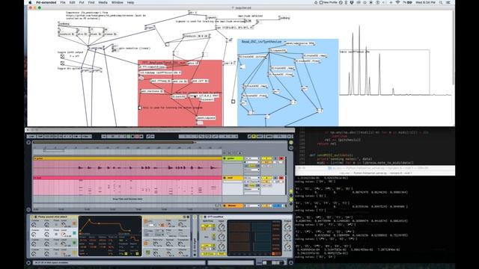479x269 pixels.
Task: Click bottom-right circle to toggle device view
Action: click(x=291, y=262)
